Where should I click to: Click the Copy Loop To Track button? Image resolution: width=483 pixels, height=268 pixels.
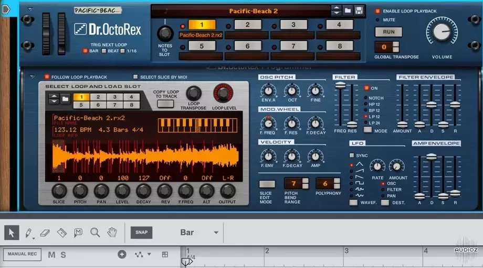pyautogui.click(x=165, y=104)
